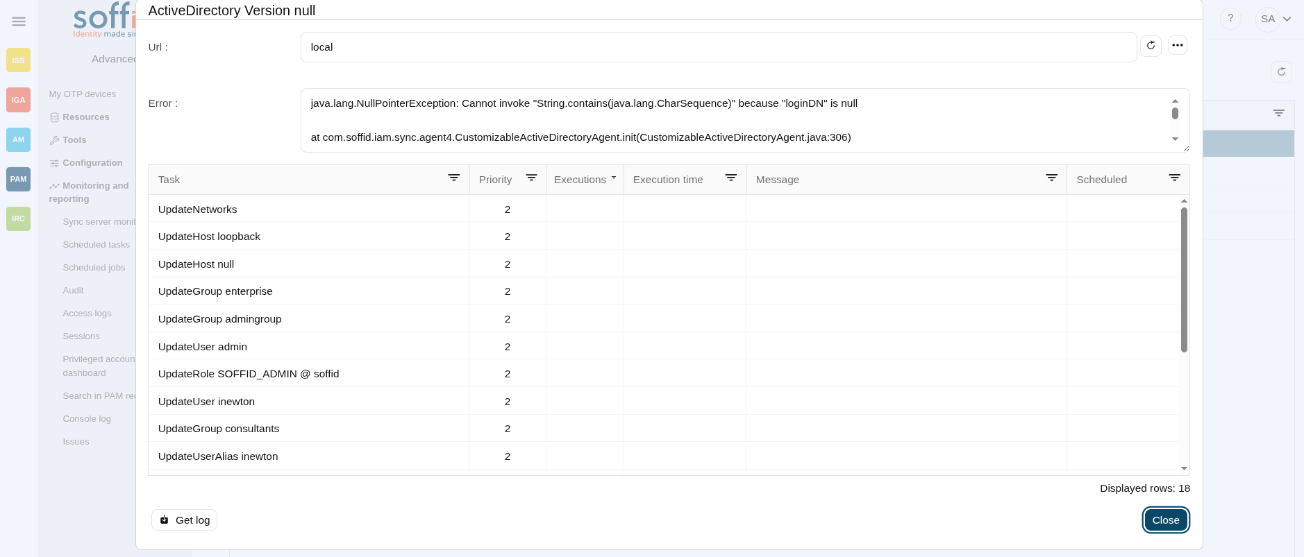Click task table scroll down arrow

coord(1184,469)
